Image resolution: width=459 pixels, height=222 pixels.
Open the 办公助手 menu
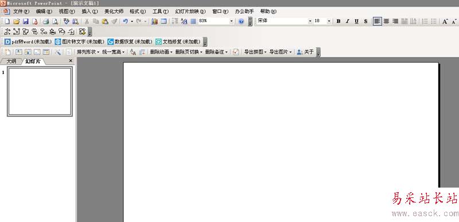tap(244, 11)
